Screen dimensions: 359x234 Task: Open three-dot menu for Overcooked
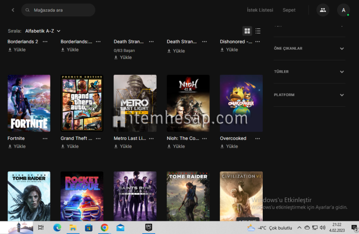click(258, 139)
